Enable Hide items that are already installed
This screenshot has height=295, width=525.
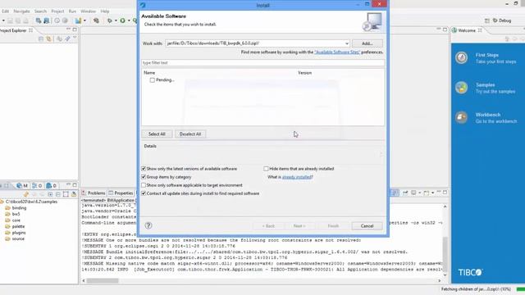[x=266, y=169]
